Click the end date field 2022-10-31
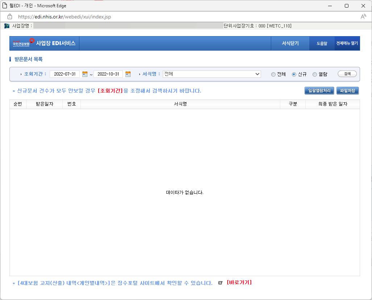The image size is (372, 300). [x=108, y=74]
